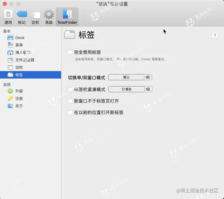
Task: Click the 滑入窗口 sidebar icon
Action: 10,52
